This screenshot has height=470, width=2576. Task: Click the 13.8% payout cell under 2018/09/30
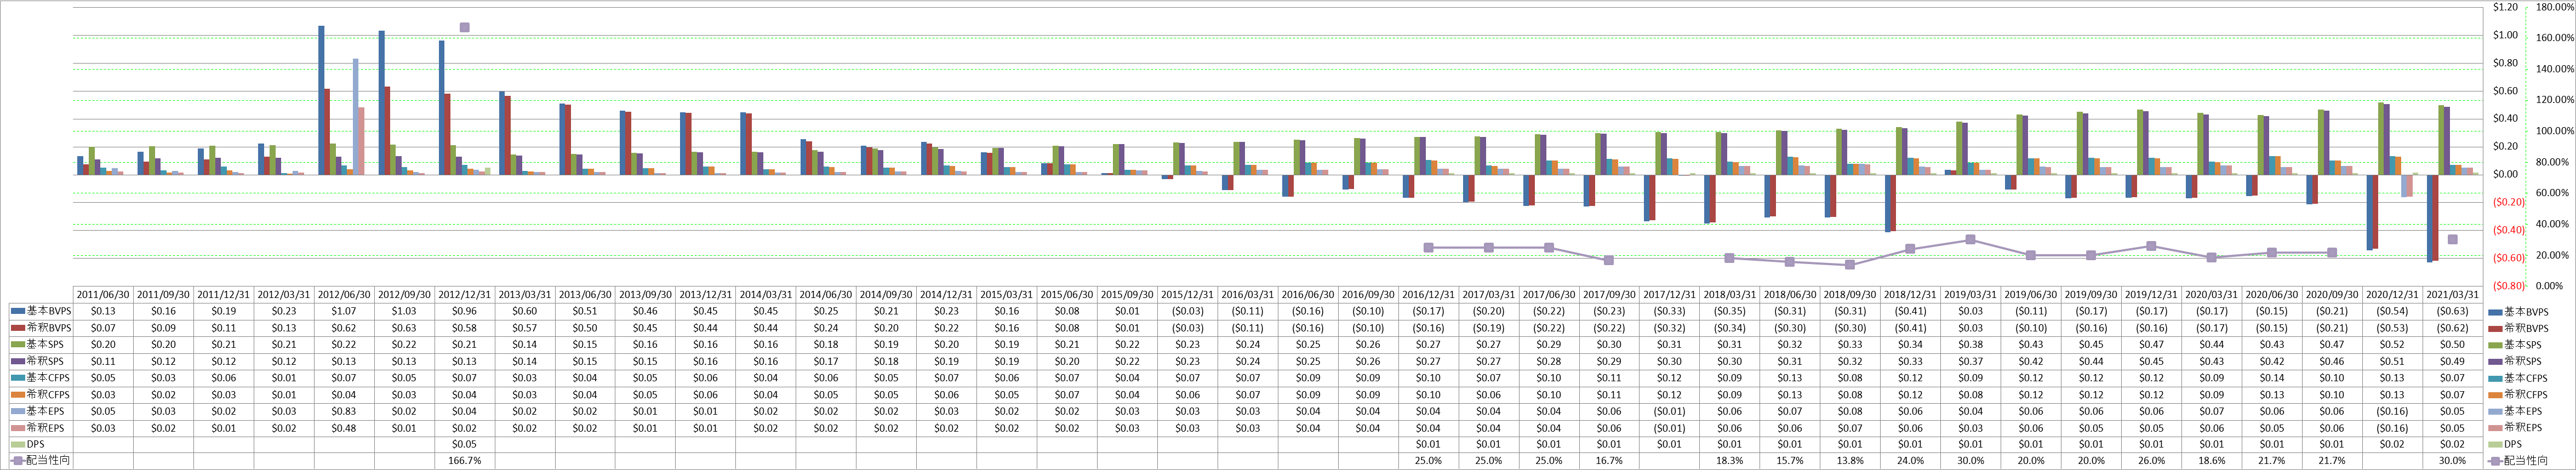coord(1850,461)
